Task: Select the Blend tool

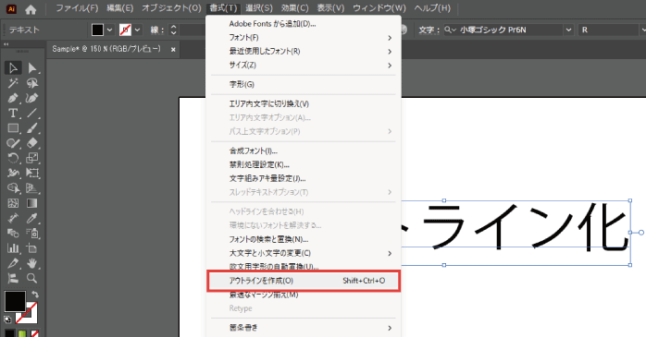Action: (13, 234)
